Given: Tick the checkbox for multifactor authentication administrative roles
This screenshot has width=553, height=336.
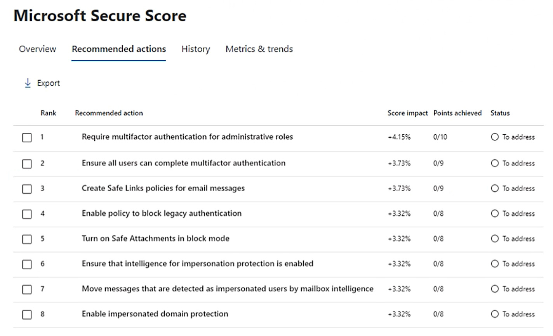Looking at the screenshot, I should tap(27, 137).
